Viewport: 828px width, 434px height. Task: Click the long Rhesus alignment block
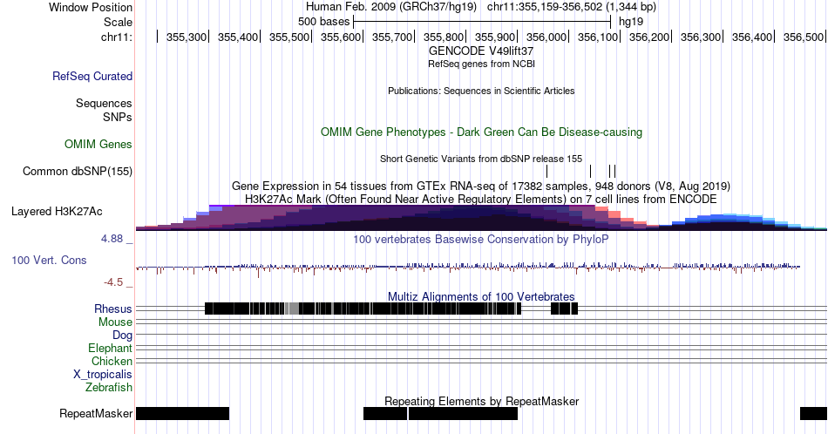363,309
